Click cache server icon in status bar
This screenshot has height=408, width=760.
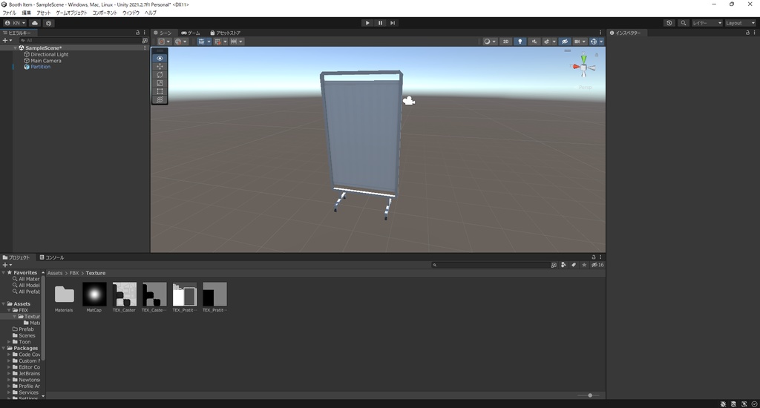(x=733, y=404)
